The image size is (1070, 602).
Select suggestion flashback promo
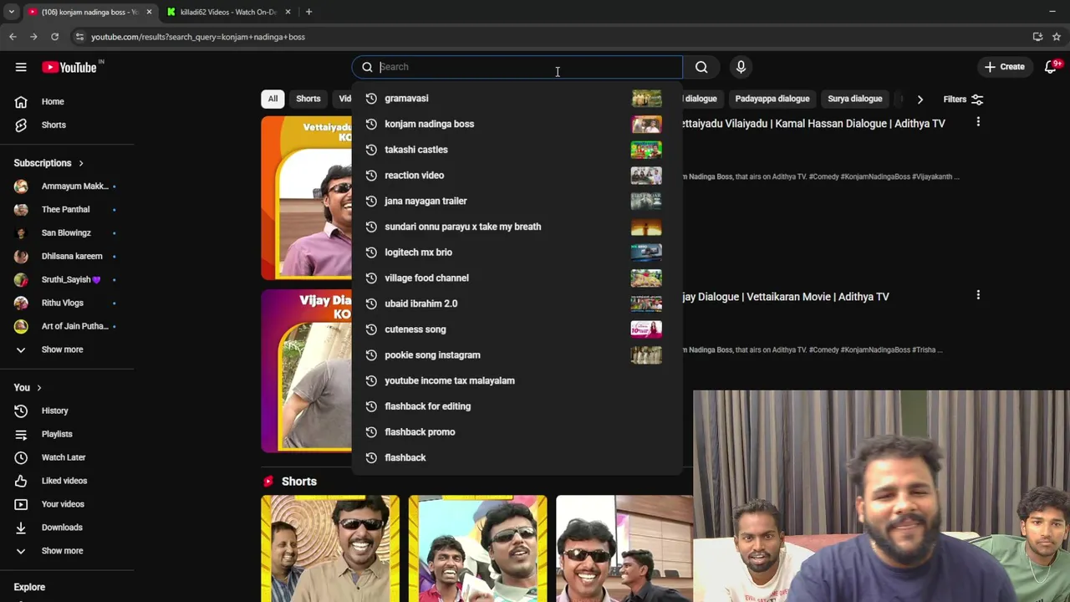point(517,431)
